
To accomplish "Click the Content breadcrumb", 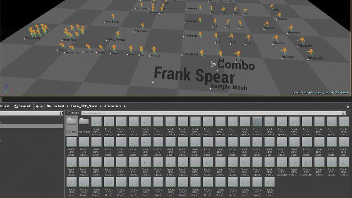I will [x=58, y=106].
